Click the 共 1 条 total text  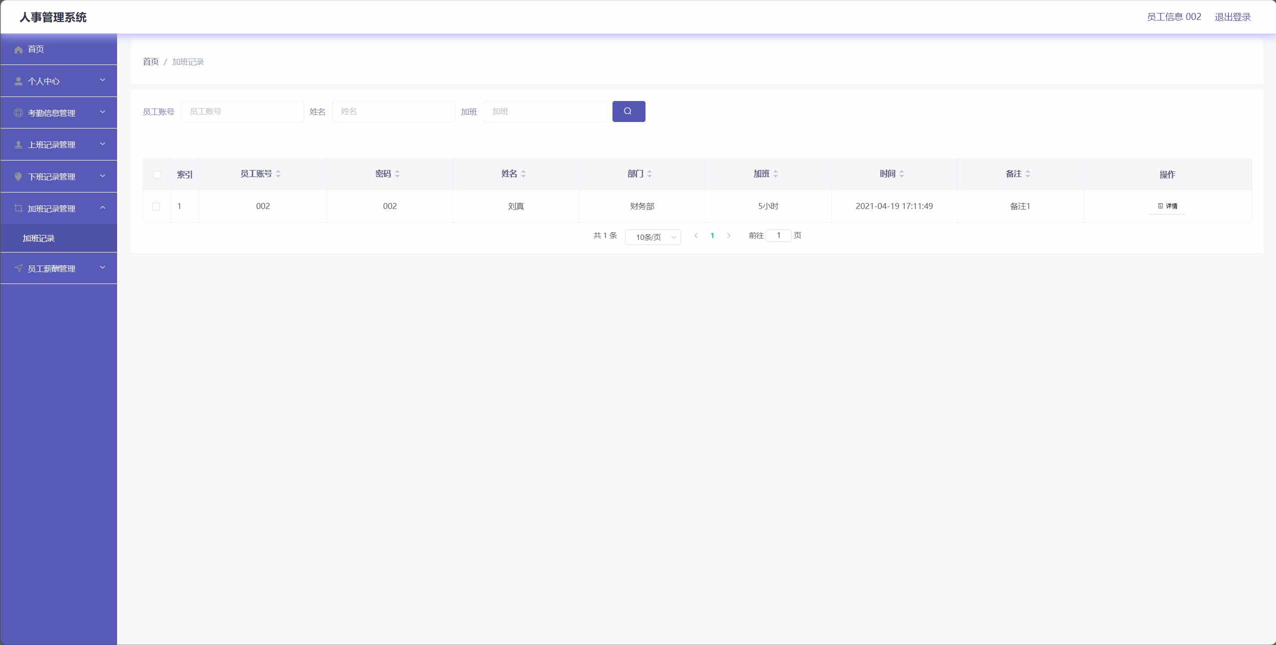605,235
